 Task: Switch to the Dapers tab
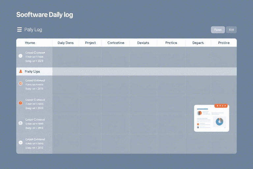(198, 43)
